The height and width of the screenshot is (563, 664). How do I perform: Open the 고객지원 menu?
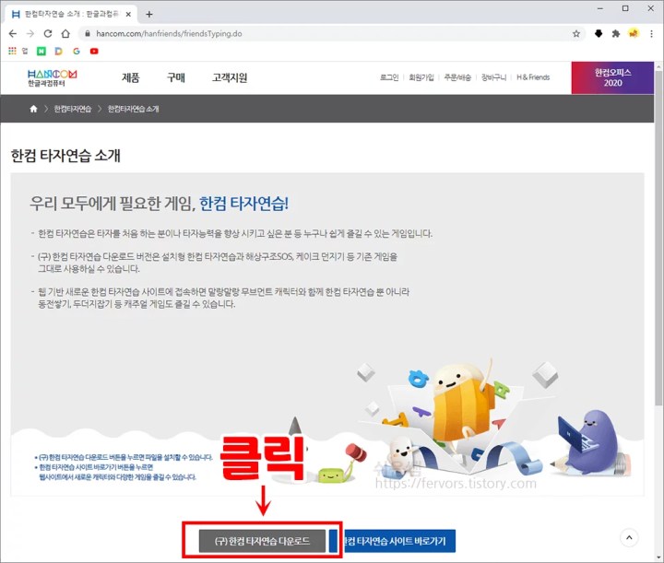tap(230, 77)
